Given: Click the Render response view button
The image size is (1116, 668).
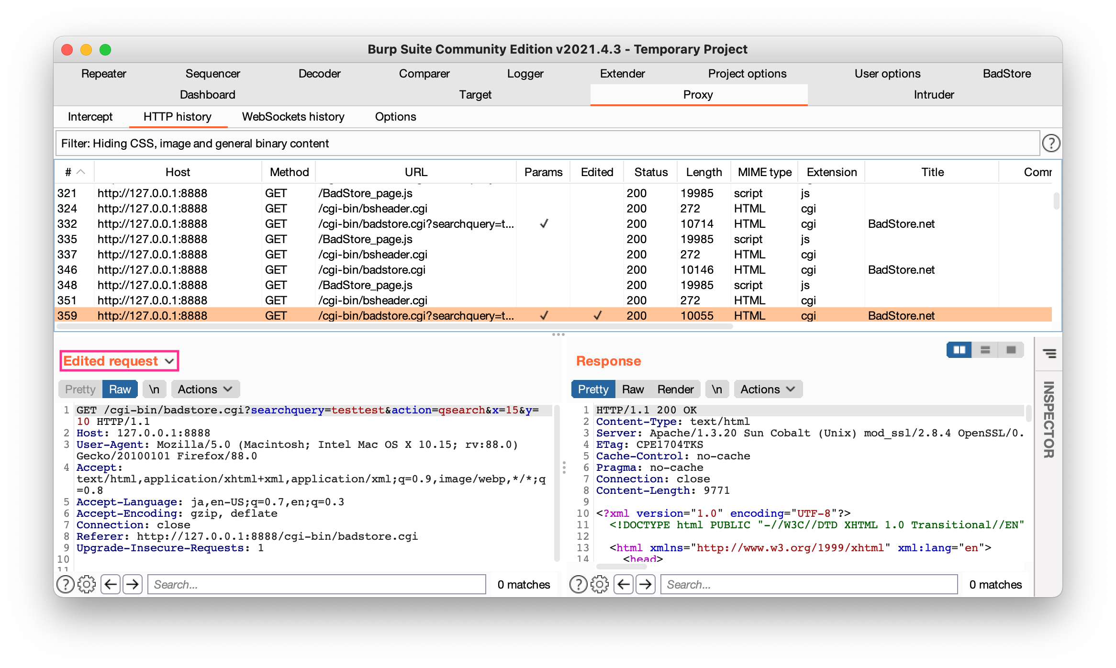Looking at the screenshot, I should coord(675,389).
